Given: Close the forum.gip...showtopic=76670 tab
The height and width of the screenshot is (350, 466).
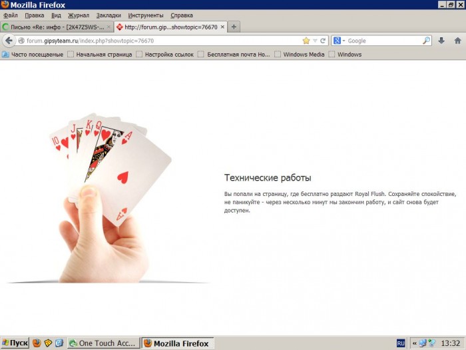Looking at the screenshot, I should point(222,27).
